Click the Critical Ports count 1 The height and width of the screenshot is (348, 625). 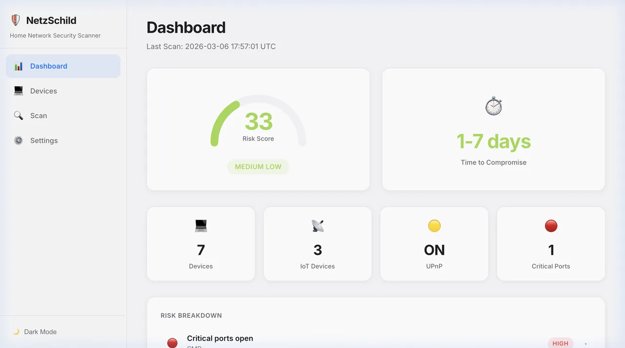click(x=551, y=250)
